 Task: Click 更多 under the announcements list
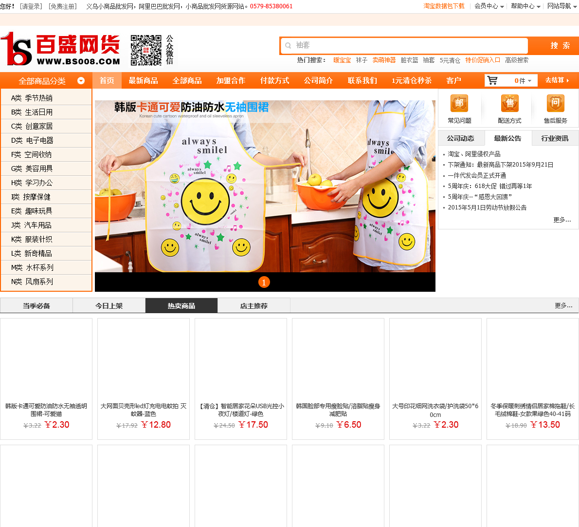pos(561,220)
